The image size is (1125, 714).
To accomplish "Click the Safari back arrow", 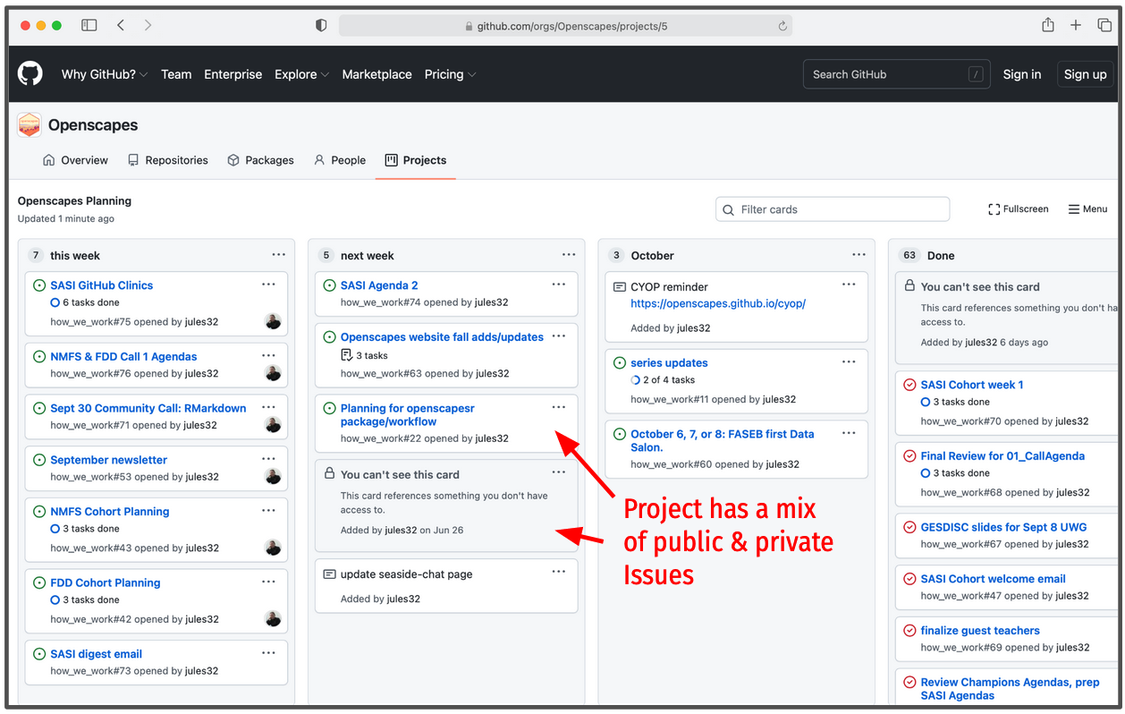I will [121, 26].
